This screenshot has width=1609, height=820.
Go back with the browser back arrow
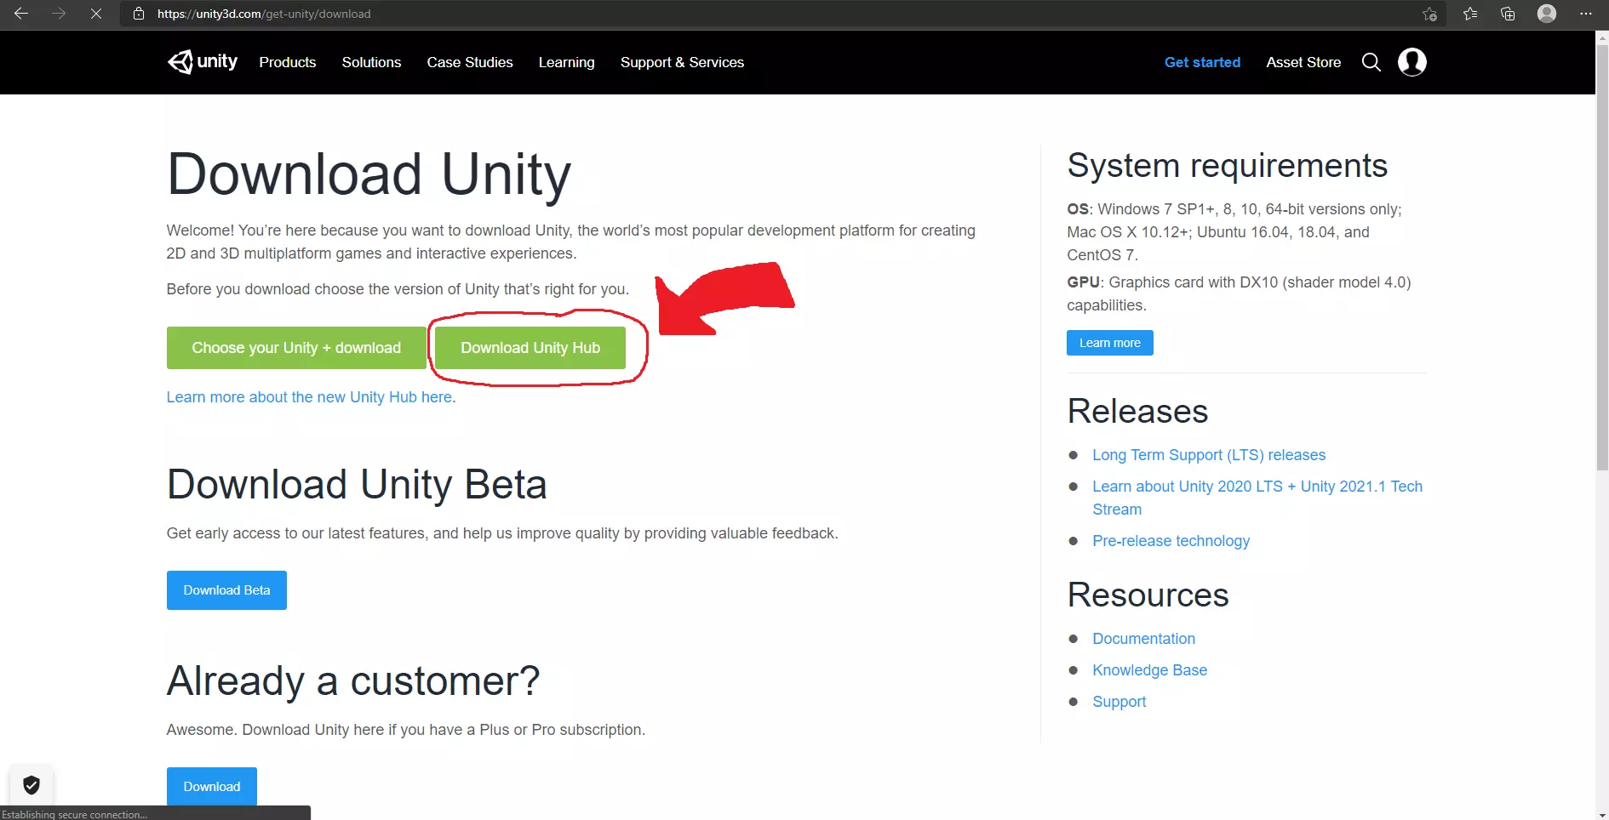(x=21, y=14)
